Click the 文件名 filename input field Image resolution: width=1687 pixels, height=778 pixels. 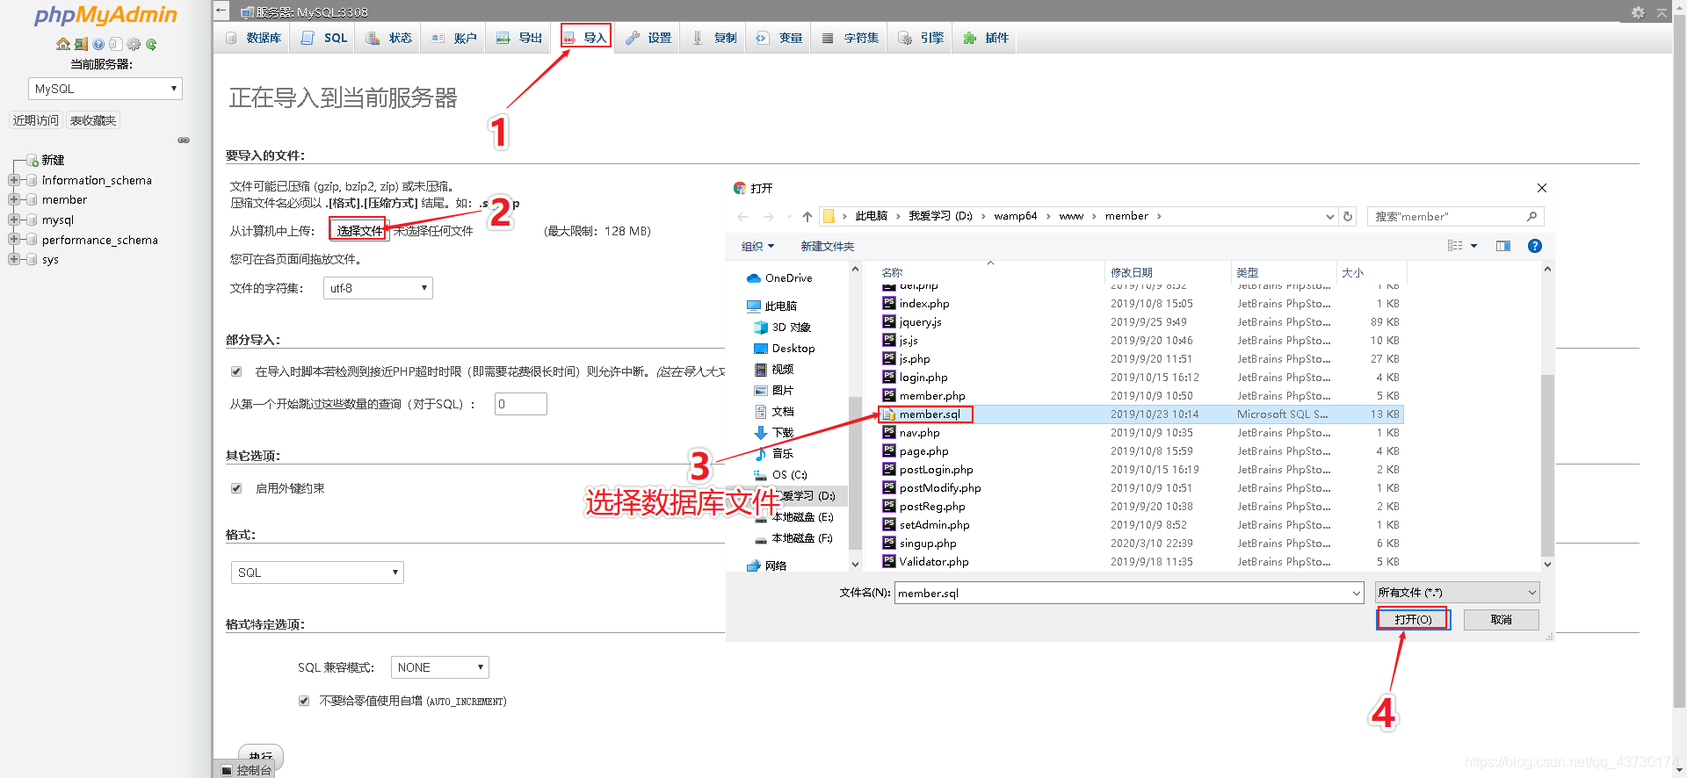(x=1129, y=593)
